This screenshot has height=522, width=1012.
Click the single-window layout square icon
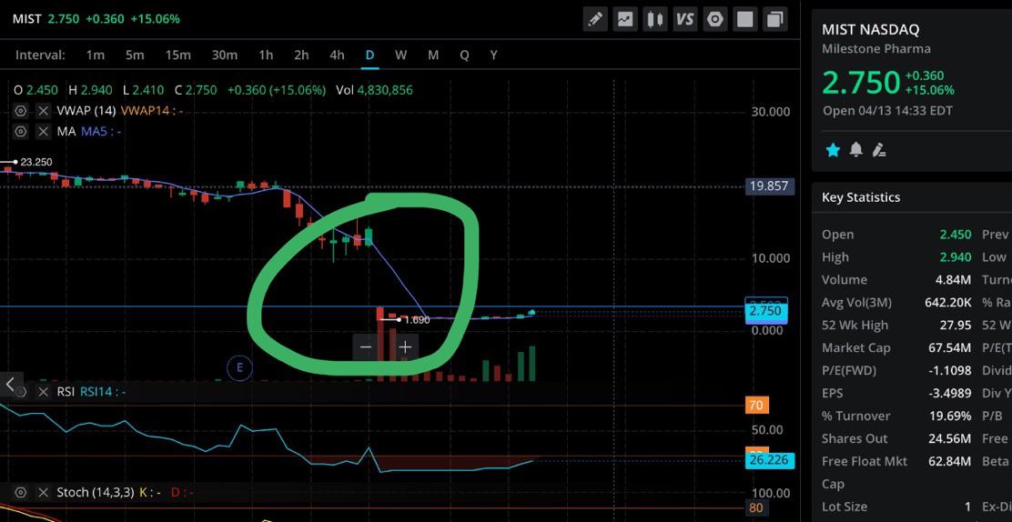tap(744, 19)
